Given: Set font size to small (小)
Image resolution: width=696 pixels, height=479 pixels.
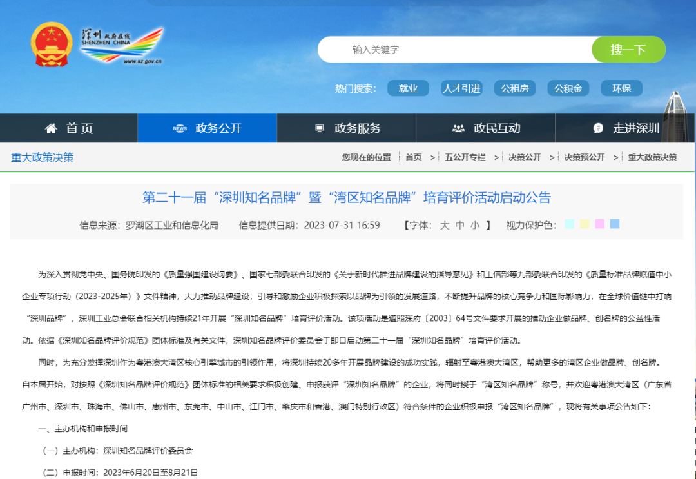Looking at the screenshot, I should click(x=474, y=225).
